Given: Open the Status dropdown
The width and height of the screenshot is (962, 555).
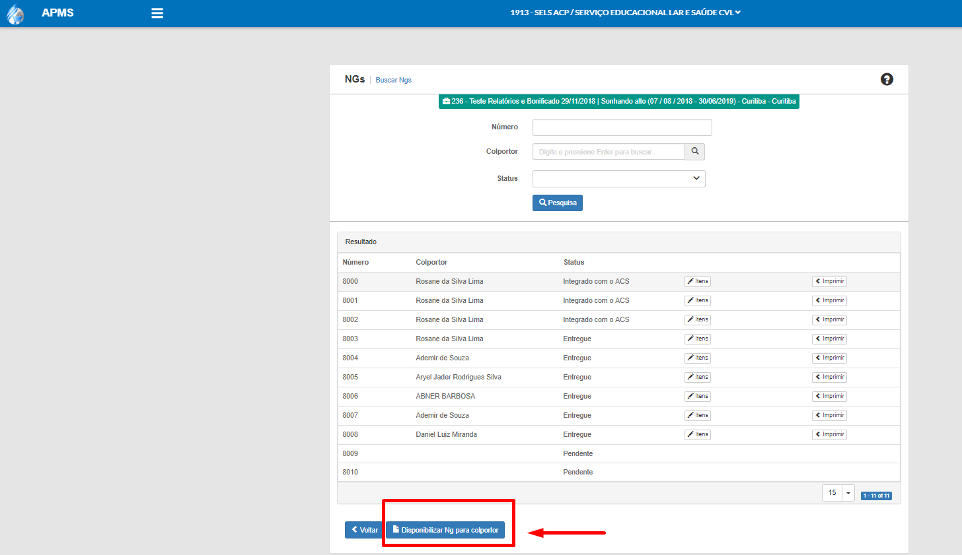Looking at the screenshot, I should click(619, 179).
